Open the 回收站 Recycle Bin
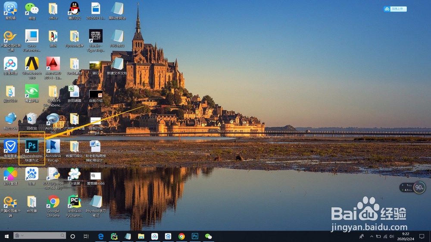The height and width of the screenshot is (242, 431). (x=32, y=121)
